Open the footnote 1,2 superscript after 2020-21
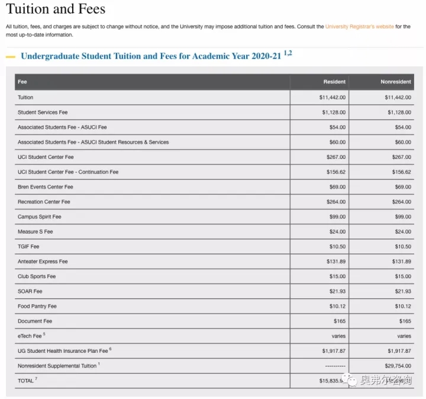This screenshot has width=426, height=399. (288, 53)
